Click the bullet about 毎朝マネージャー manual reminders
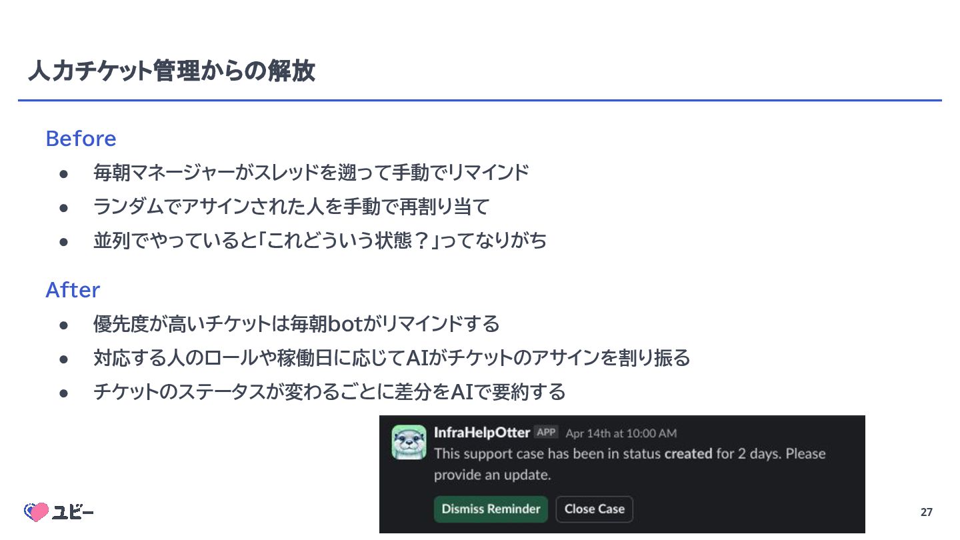The image size is (960, 540). coord(311,173)
